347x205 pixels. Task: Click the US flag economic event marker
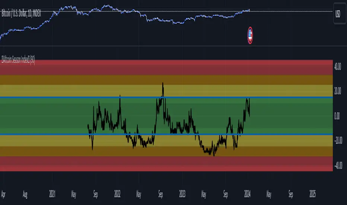click(250, 35)
